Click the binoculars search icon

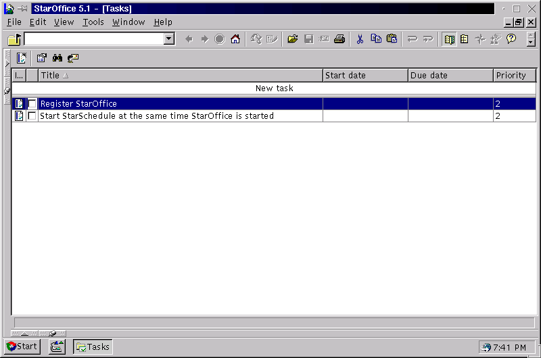pyautogui.click(x=57, y=58)
